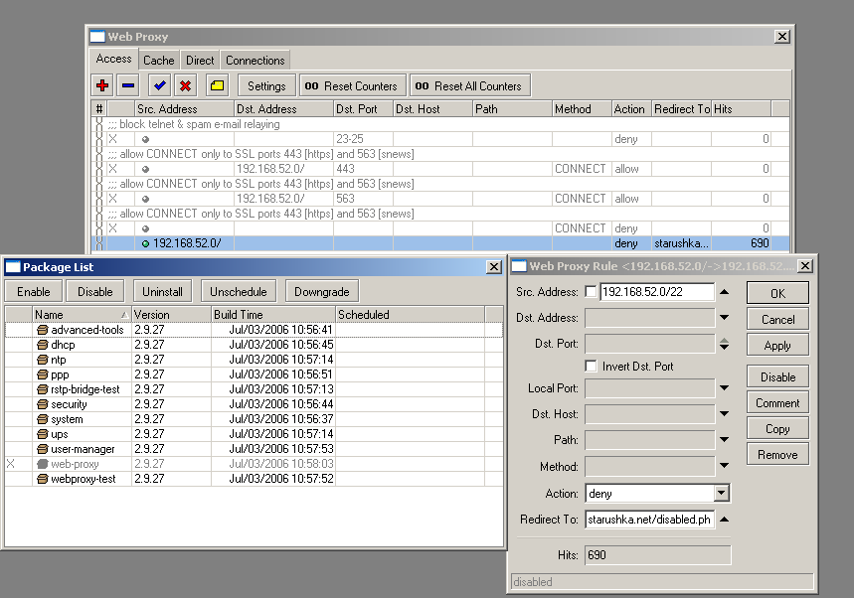Click the Reset All Counters button

[x=471, y=84]
